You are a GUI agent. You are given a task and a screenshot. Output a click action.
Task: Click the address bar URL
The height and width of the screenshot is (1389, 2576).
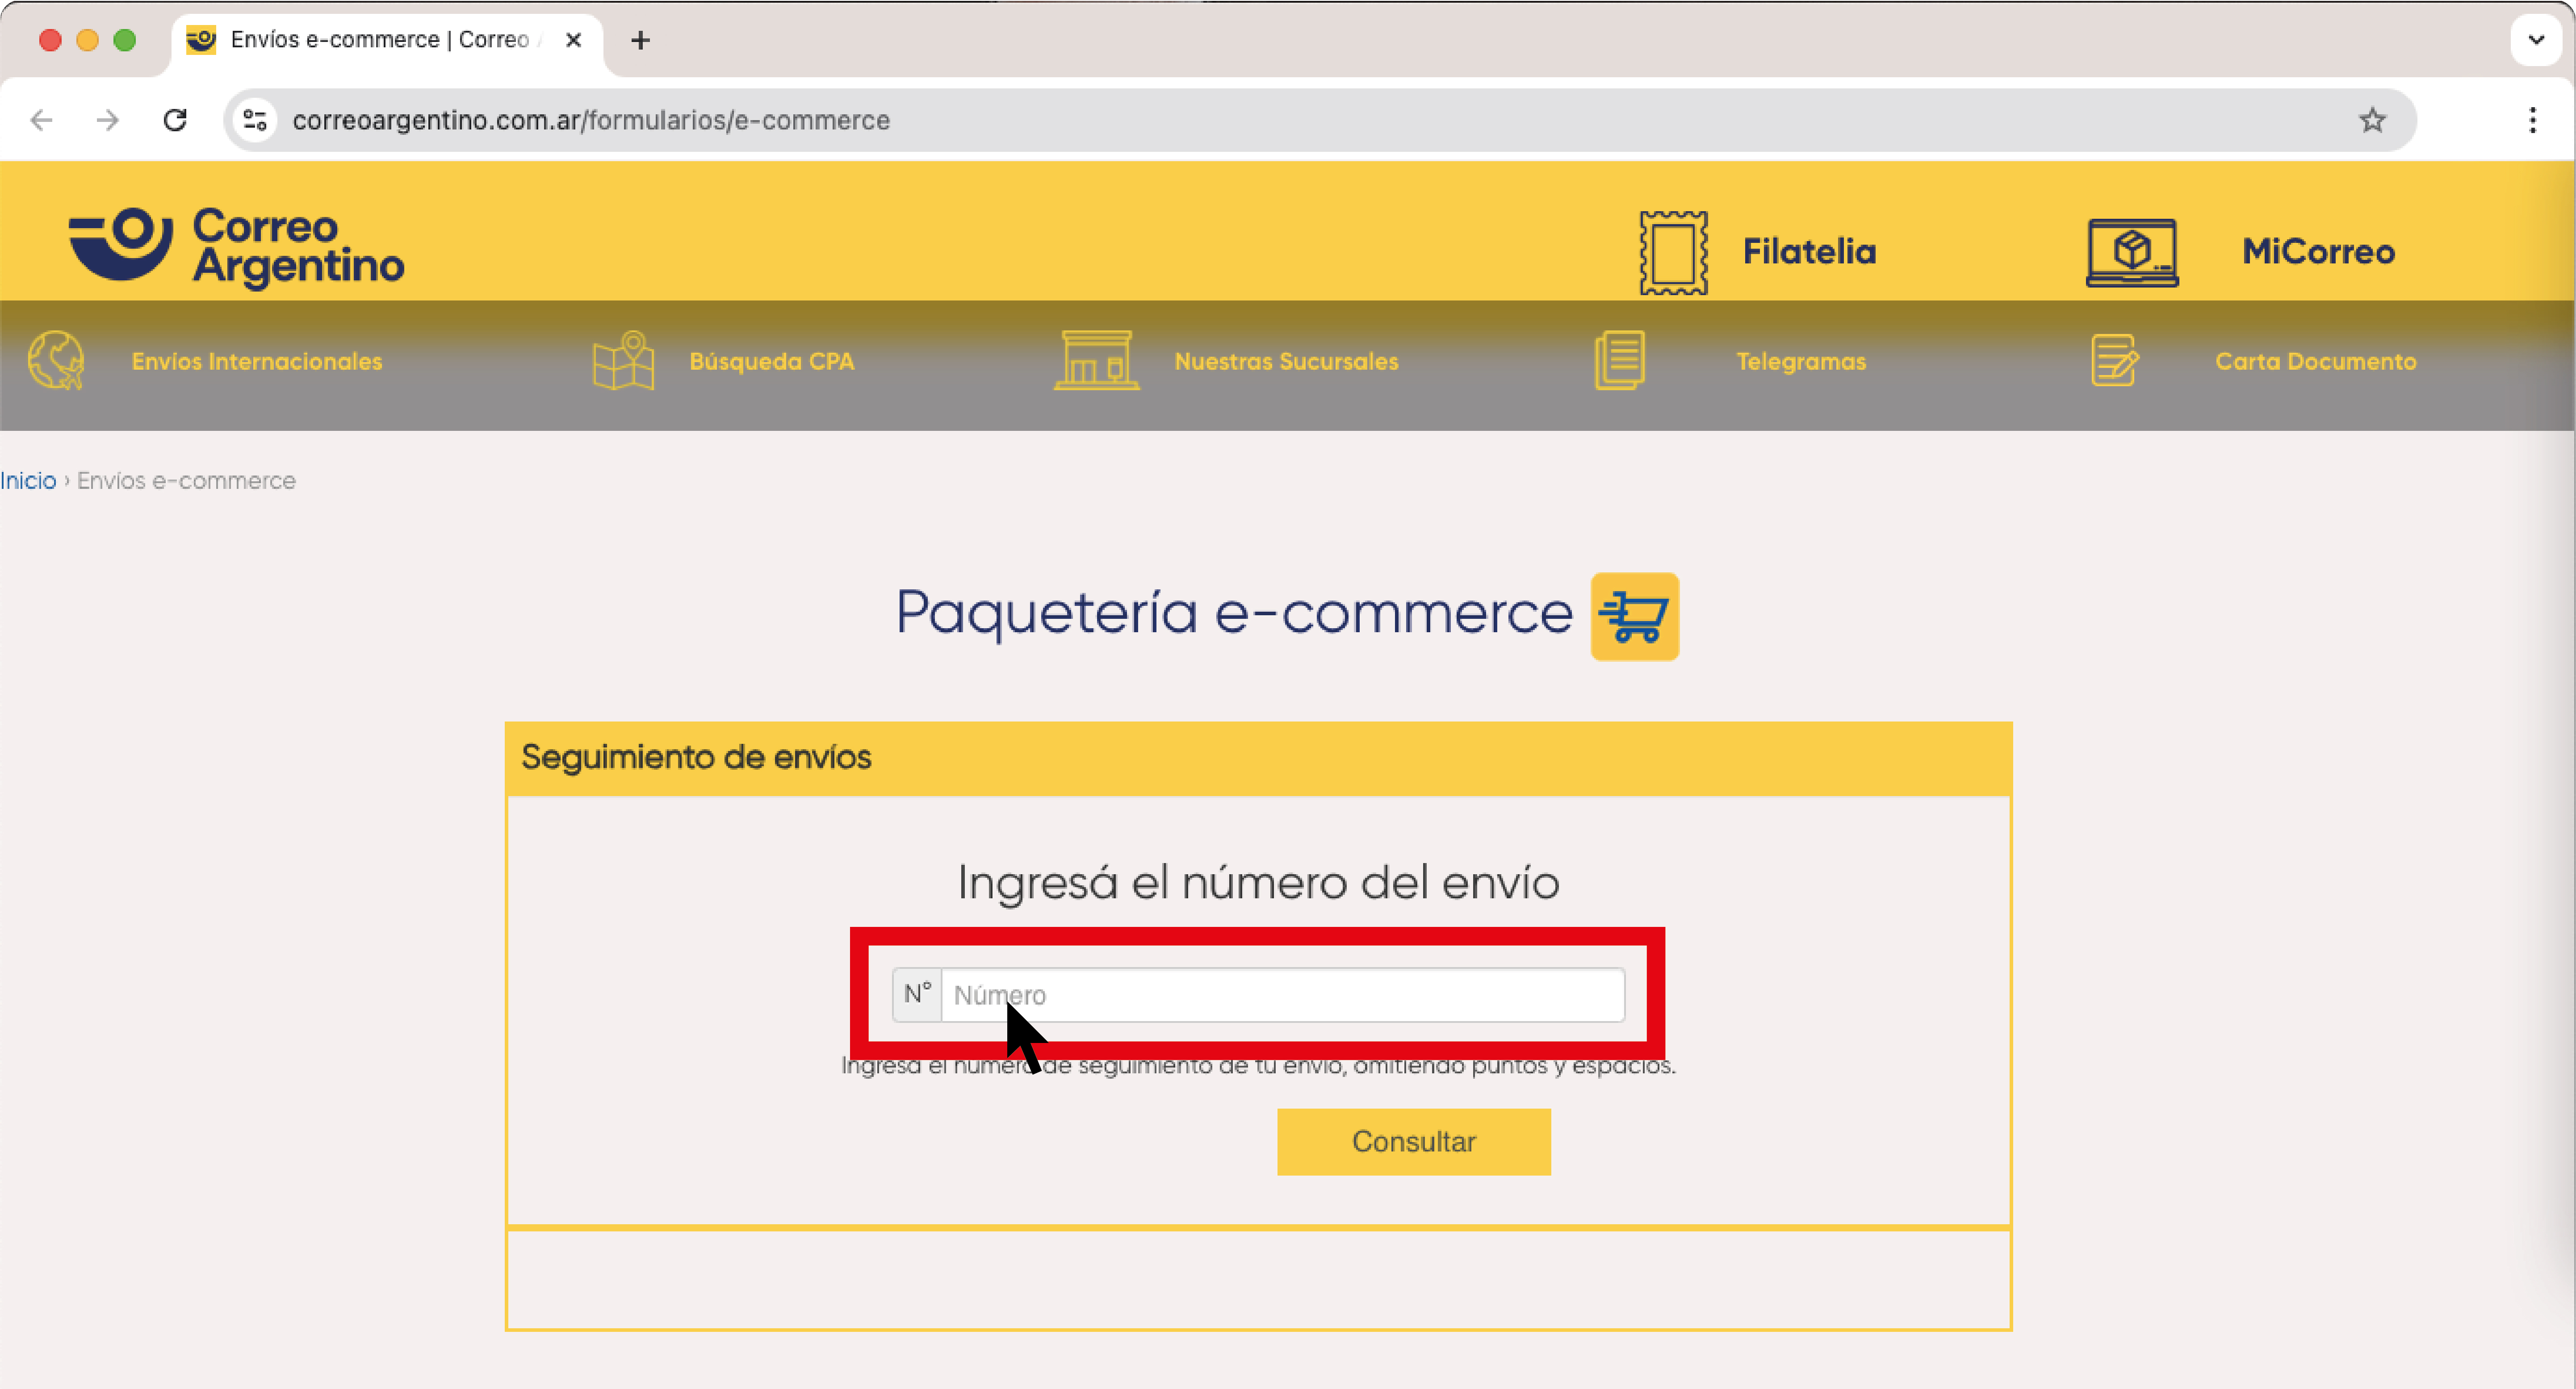(591, 120)
